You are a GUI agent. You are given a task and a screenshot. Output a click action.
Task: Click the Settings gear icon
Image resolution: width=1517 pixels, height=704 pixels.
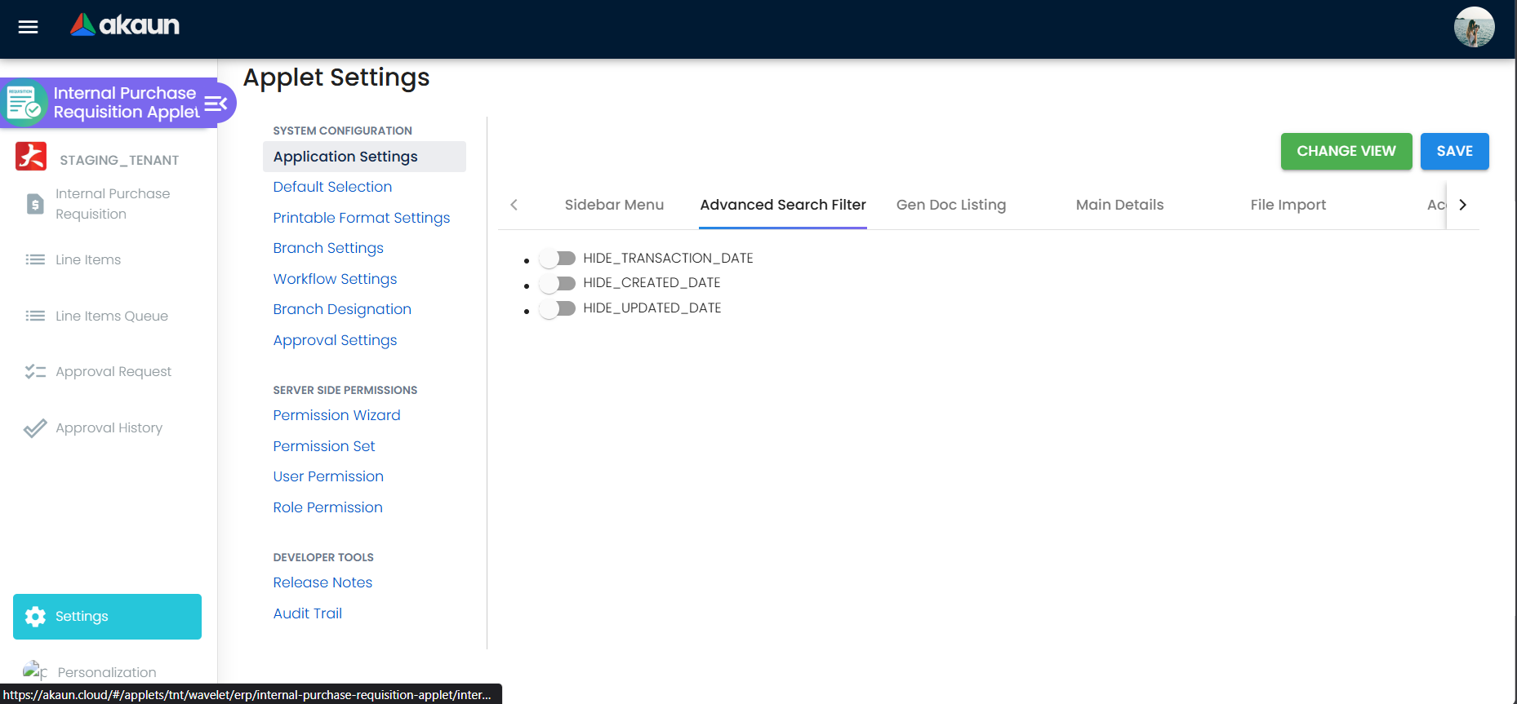[35, 617]
